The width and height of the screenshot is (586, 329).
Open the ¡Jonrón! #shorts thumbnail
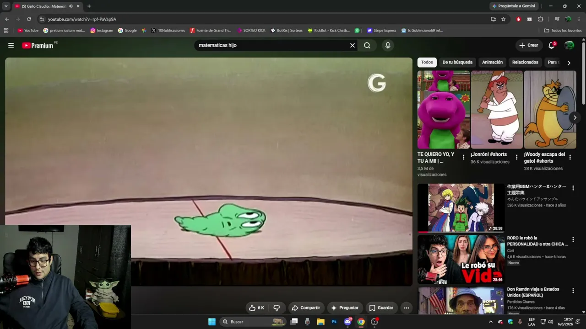tap(497, 110)
